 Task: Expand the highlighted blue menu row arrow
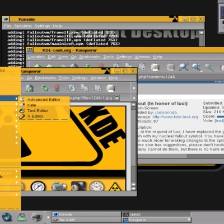pos(17,98)
